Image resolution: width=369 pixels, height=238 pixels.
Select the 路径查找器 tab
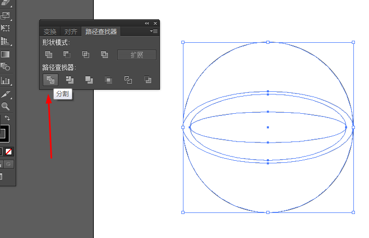tap(101, 31)
